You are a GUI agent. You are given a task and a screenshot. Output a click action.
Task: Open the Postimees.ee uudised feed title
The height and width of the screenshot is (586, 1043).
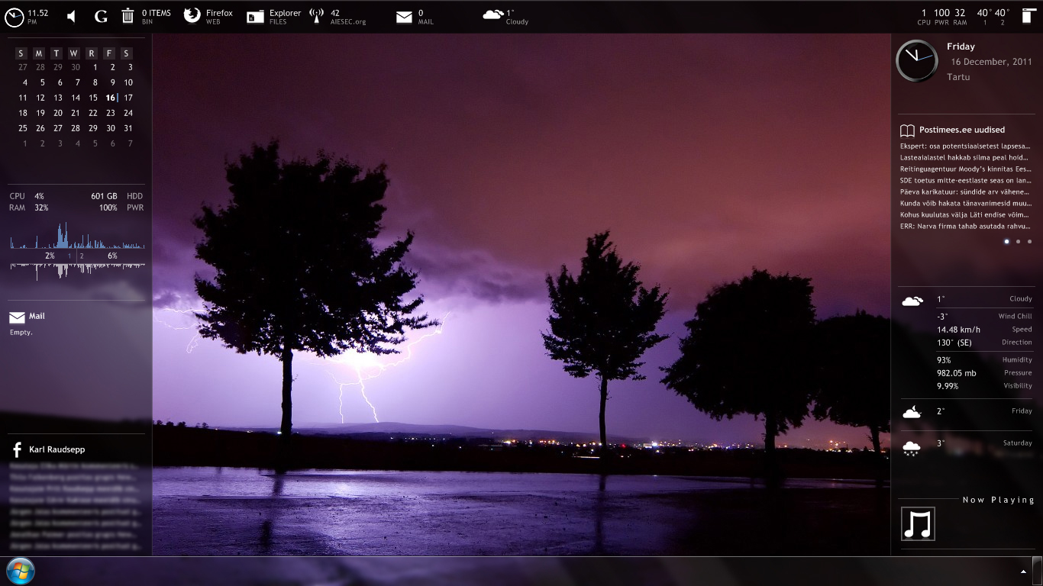pyautogui.click(x=962, y=130)
